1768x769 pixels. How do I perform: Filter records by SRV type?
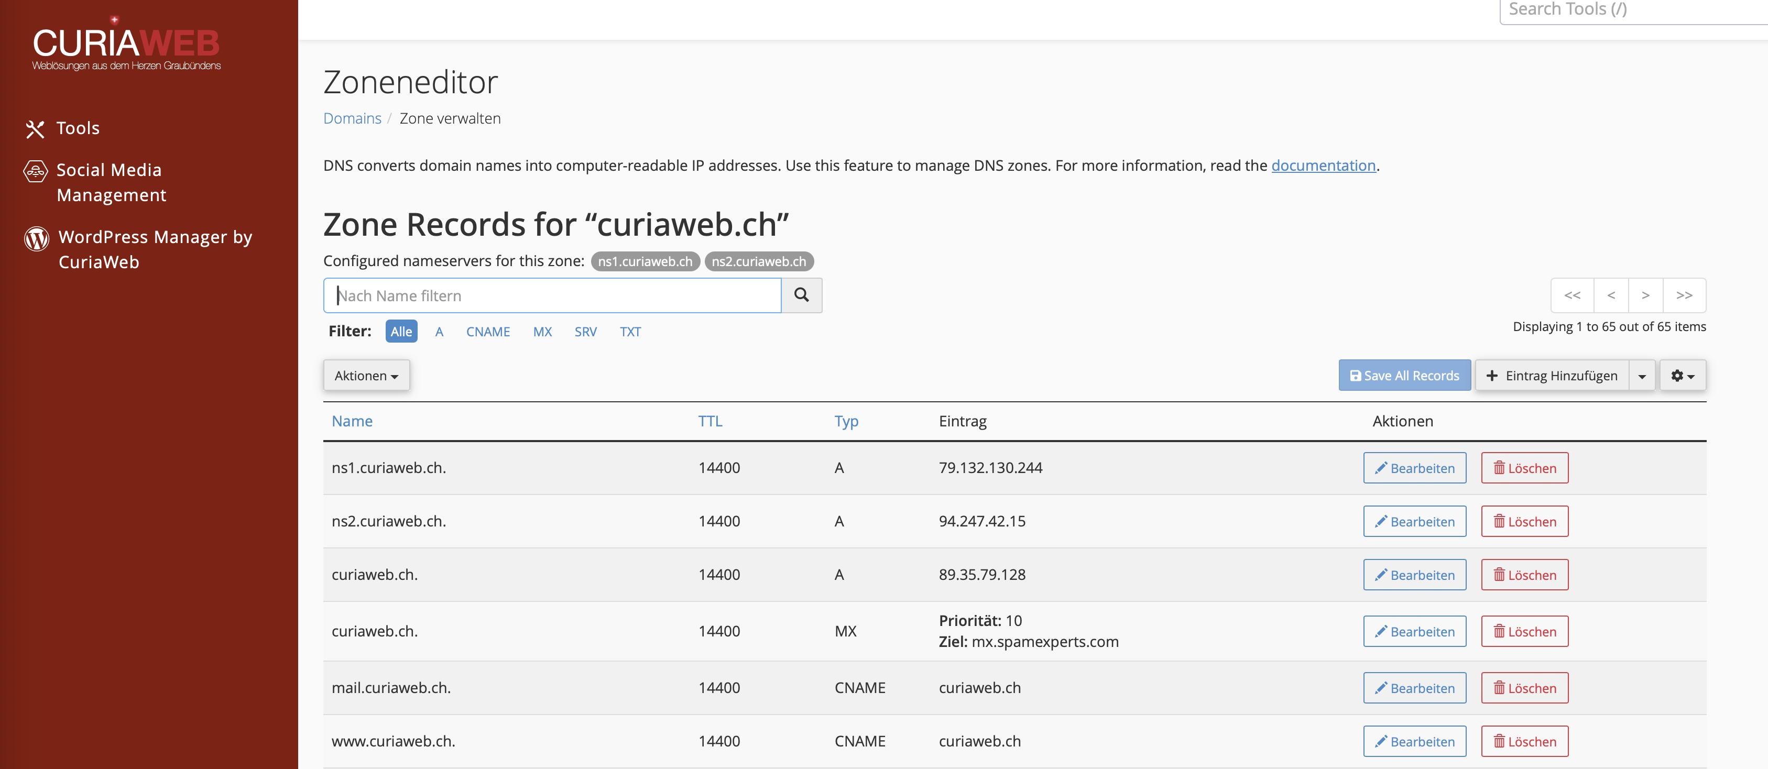pyautogui.click(x=585, y=332)
